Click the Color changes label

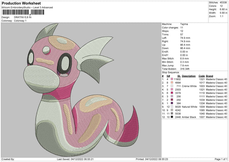coord(170,28)
